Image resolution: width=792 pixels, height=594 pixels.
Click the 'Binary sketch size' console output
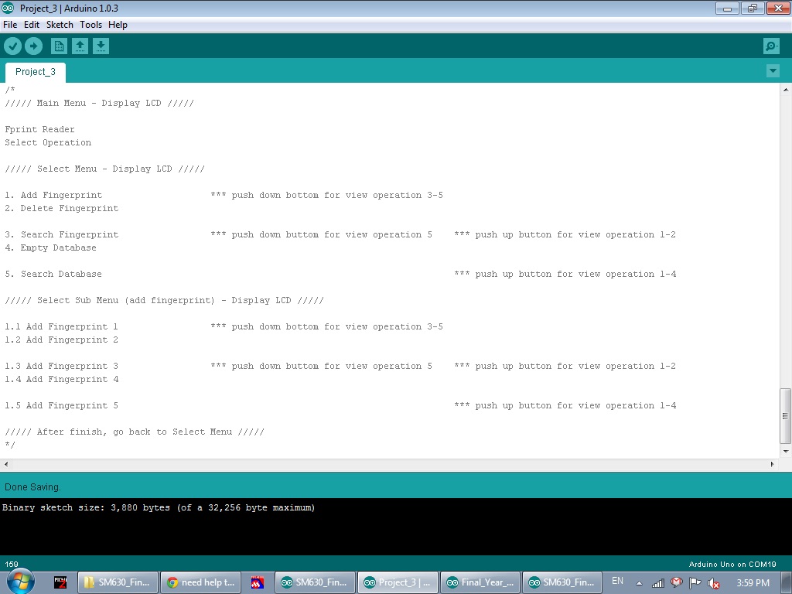pos(159,507)
